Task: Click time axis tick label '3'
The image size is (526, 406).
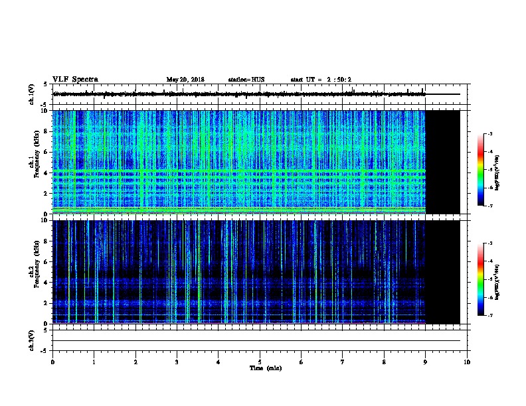Action: coord(177,362)
